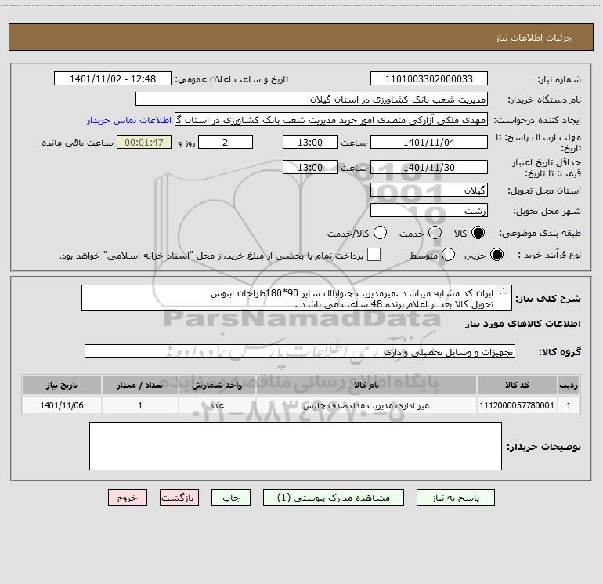Select the متوسط purchase type radio
This screenshot has height=584, width=603.
coord(448,255)
